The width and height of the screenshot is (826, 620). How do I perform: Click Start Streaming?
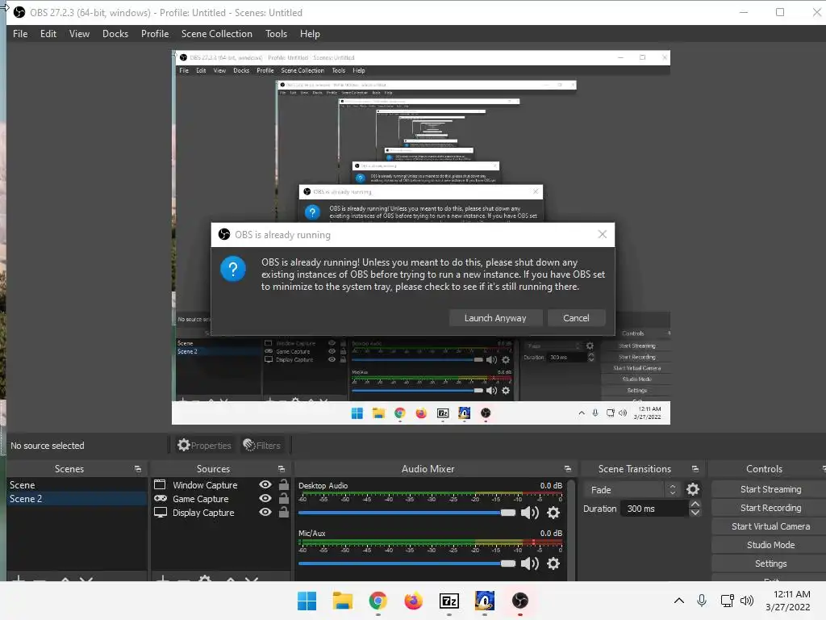pyautogui.click(x=770, y=489)
